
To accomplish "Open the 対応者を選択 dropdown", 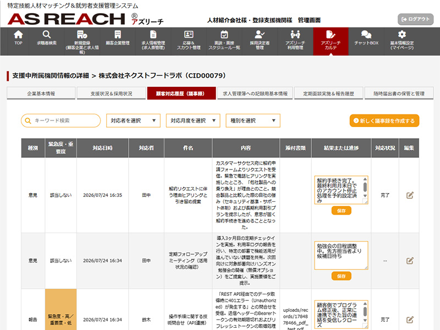I will (133, 120).
